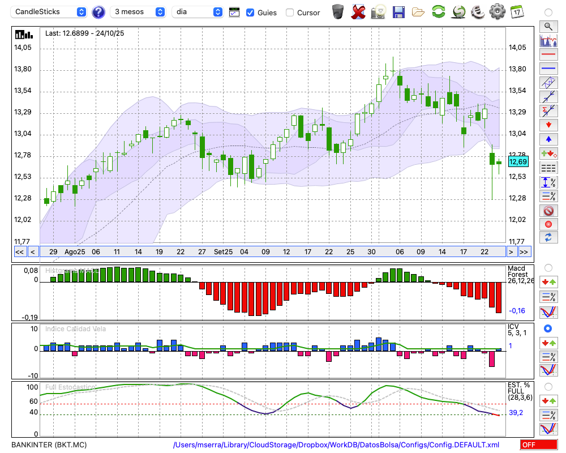Click the blue up arrow marker tool

coord(548,139)
